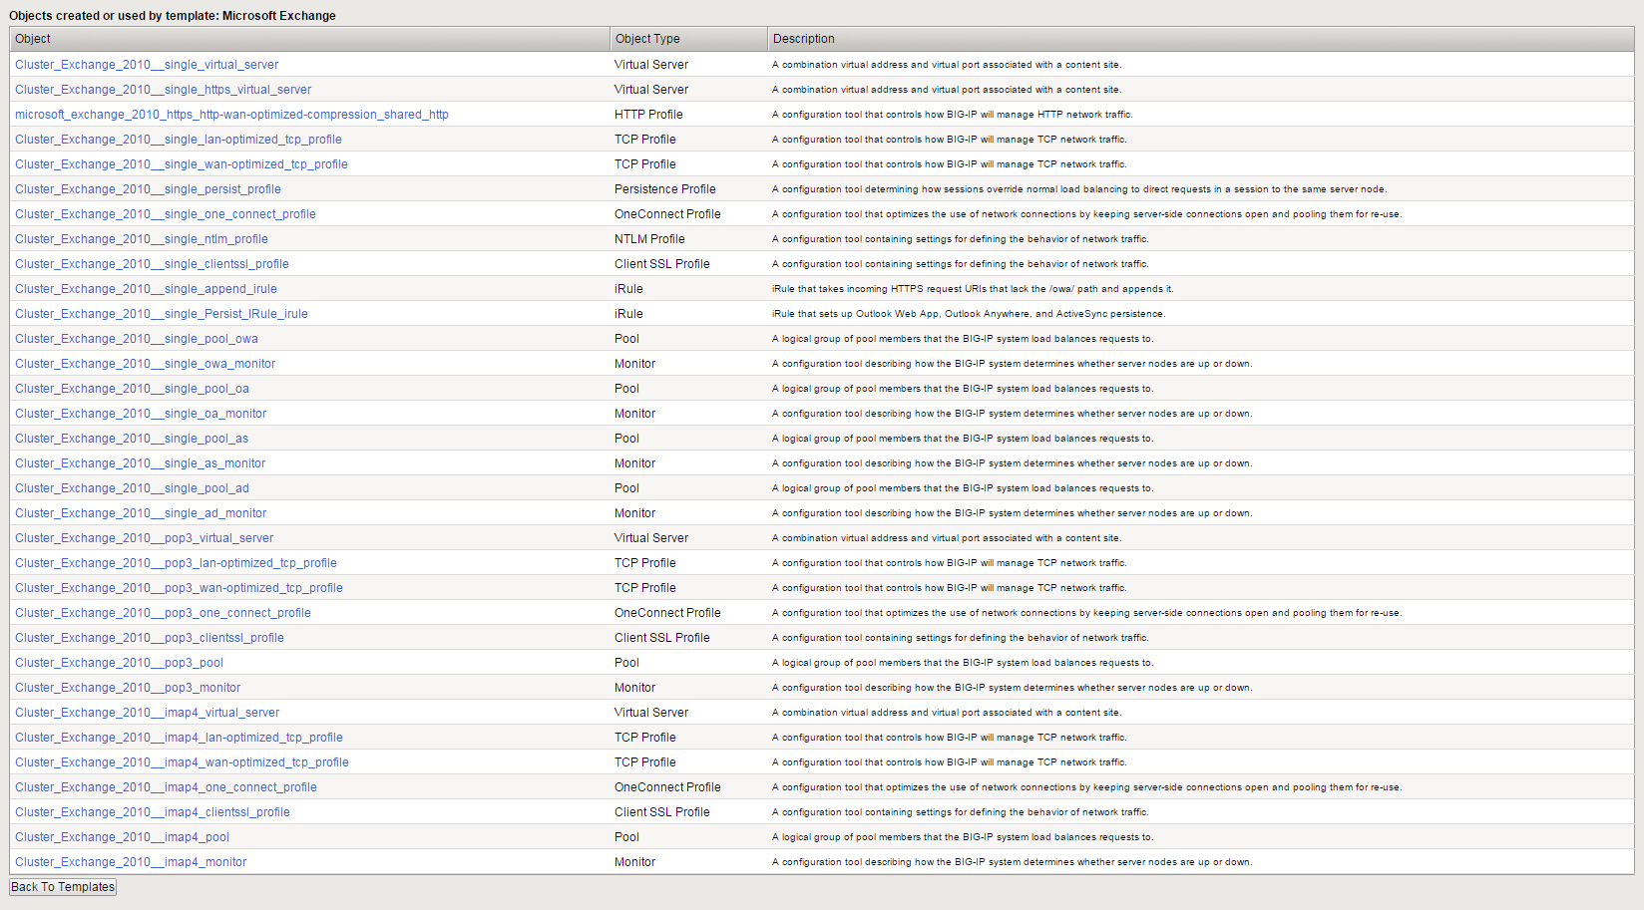Select the microsoft_exchange_2010_https_http-wan-optimized-compression_shared_http profile

230,114
